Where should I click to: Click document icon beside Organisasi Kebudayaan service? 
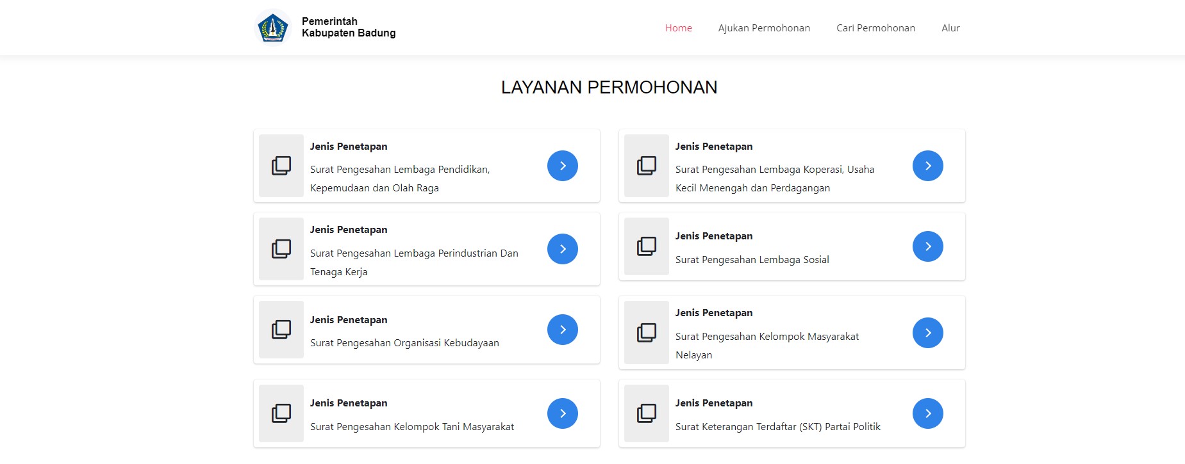[x=281, y=330]
